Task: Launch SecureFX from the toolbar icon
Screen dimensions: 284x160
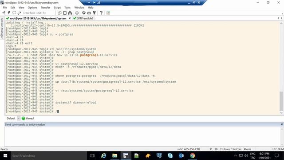Action: click(108, 13)
